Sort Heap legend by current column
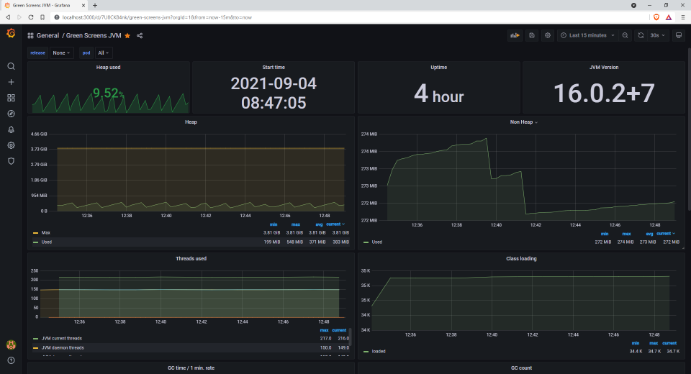 tap(335, 224)
